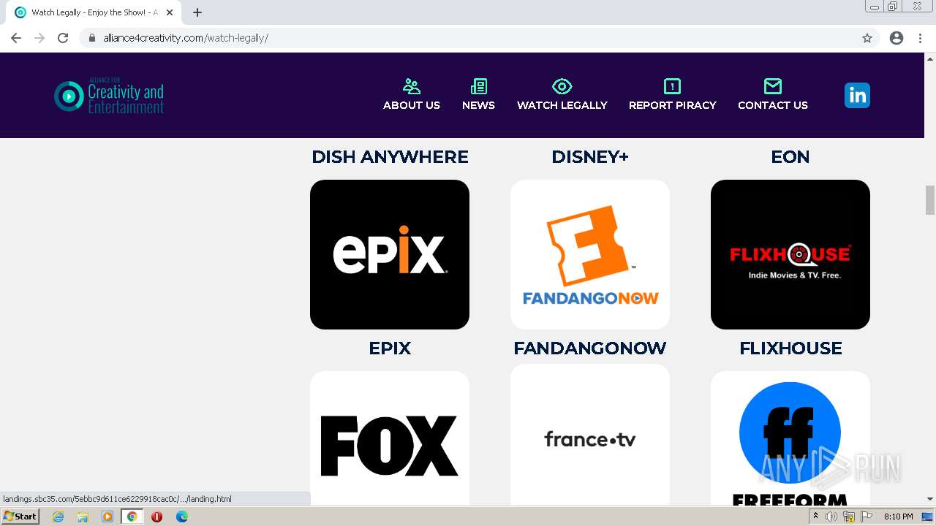Open the News newspaper icon
Screen dimensions: 936x526
[479, 86]
